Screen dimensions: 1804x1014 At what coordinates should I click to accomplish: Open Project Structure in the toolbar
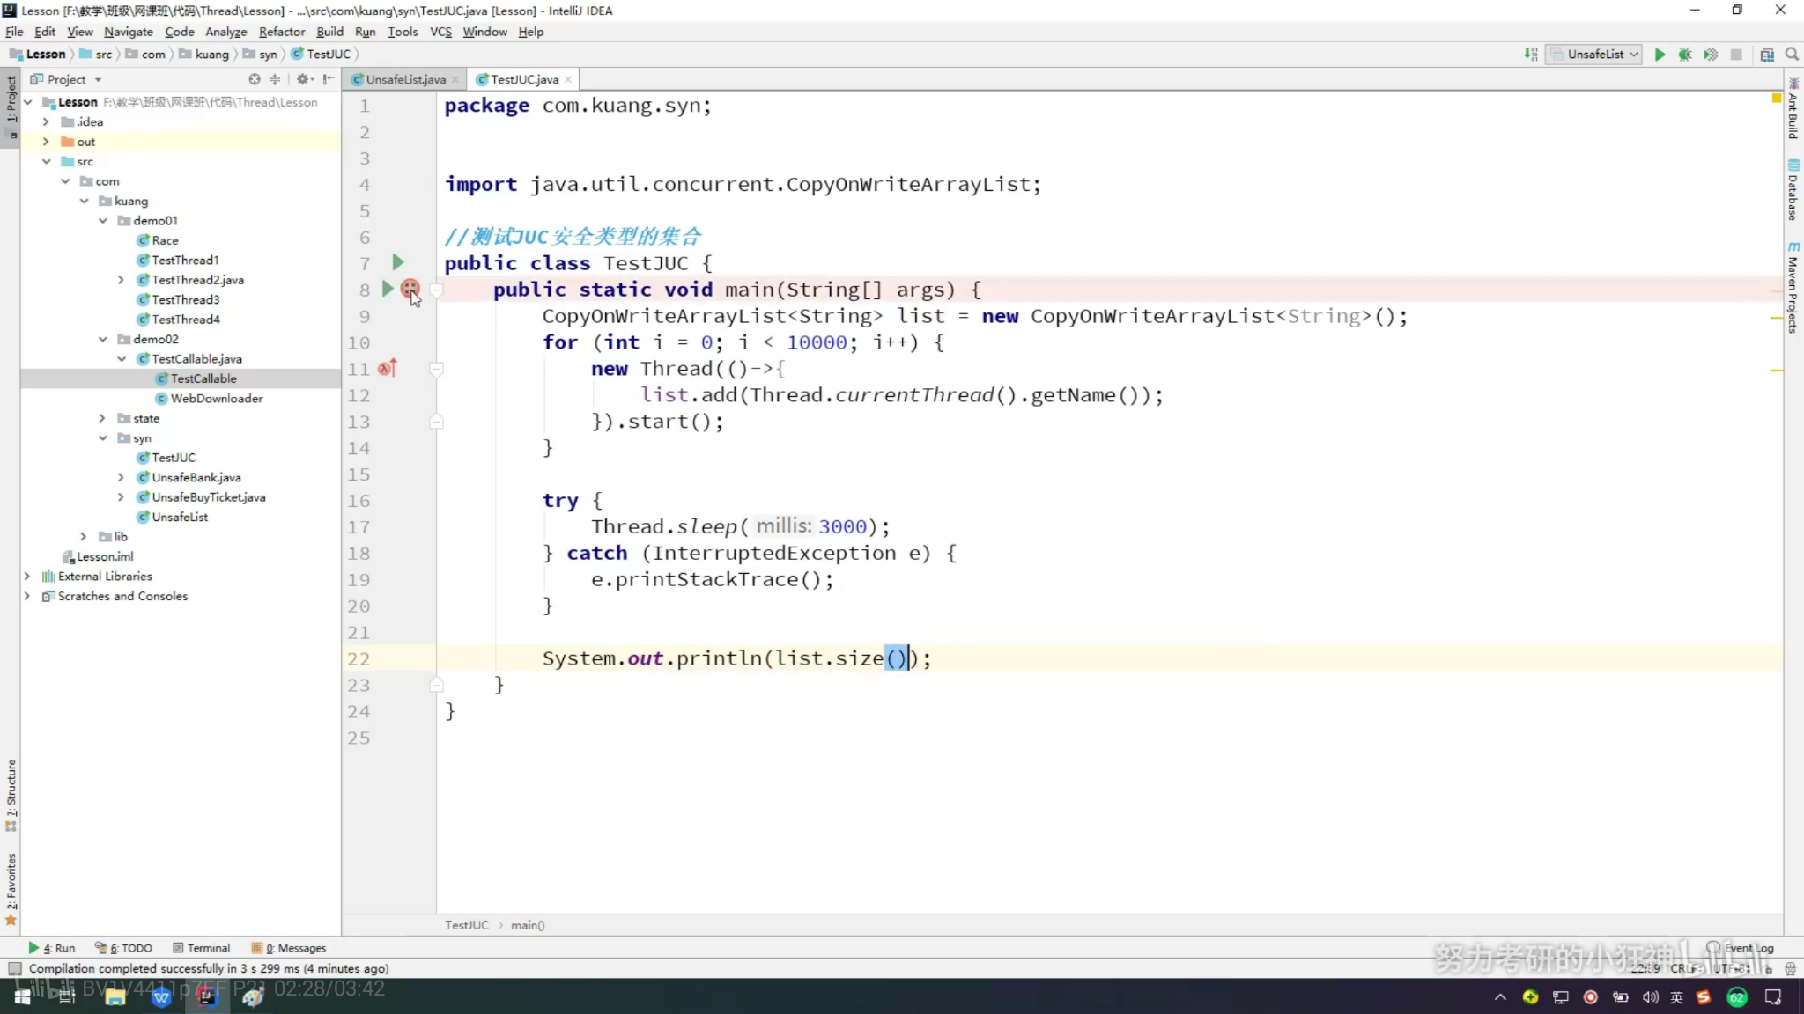1767,55
